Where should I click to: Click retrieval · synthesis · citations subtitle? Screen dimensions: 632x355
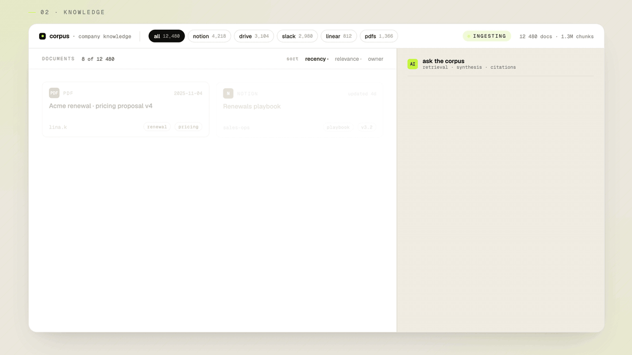click(469, 67)
